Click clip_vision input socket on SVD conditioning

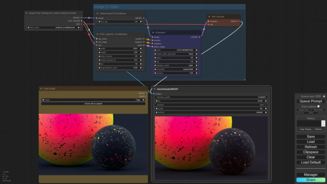(x=97, y=39)
